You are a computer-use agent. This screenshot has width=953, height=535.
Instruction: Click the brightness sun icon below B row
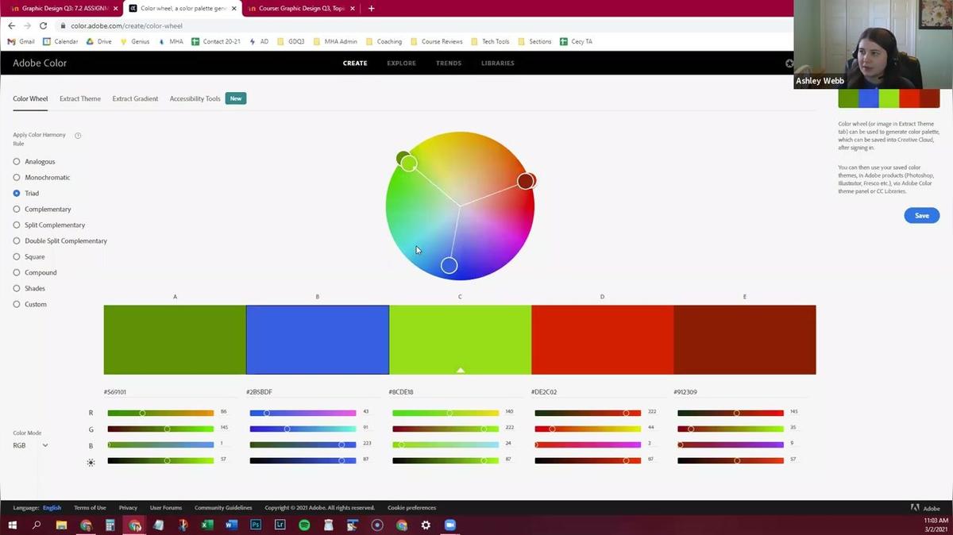pos(91,462)
